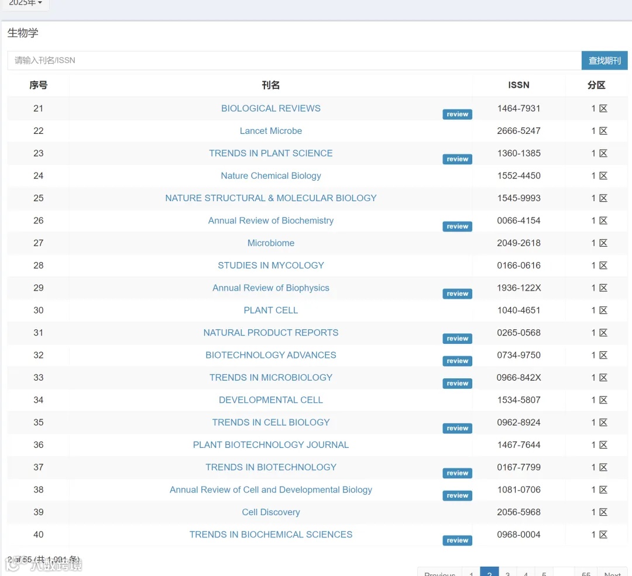Open Cell Discovery journal link
Screen dimensions: 632x576
271,512
